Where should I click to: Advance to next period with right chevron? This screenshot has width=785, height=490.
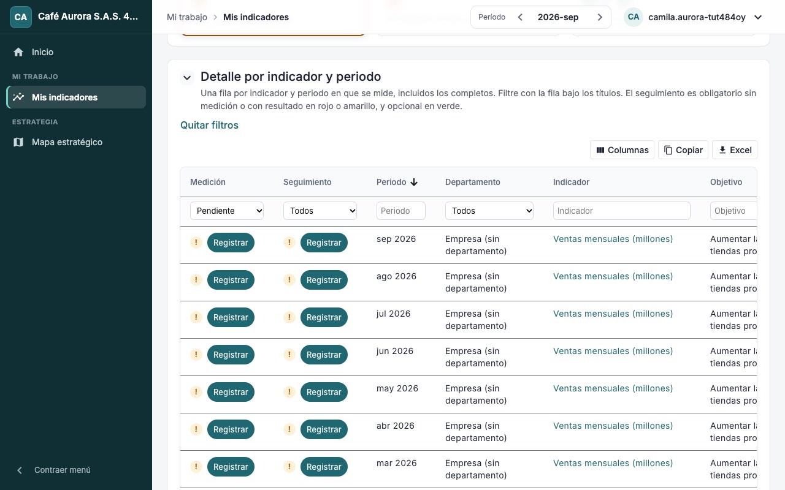click(600, 17)
